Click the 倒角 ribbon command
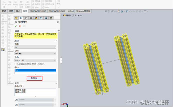 [x=45, y=8]
